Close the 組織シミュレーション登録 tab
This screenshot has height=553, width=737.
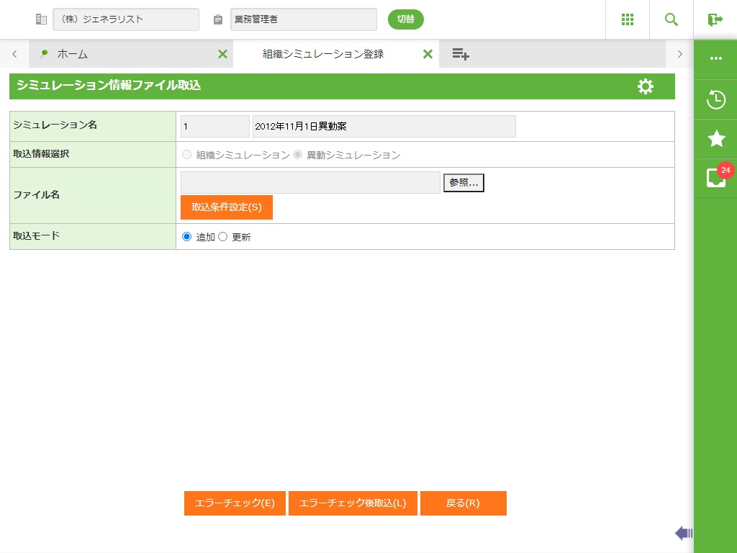click(428, 54)
